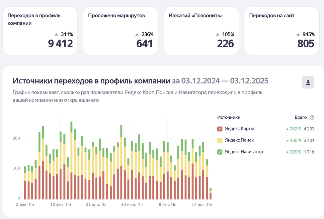324x219 pixels.
Task: Select the Переходов на сайт card
Action: (282, 31)
